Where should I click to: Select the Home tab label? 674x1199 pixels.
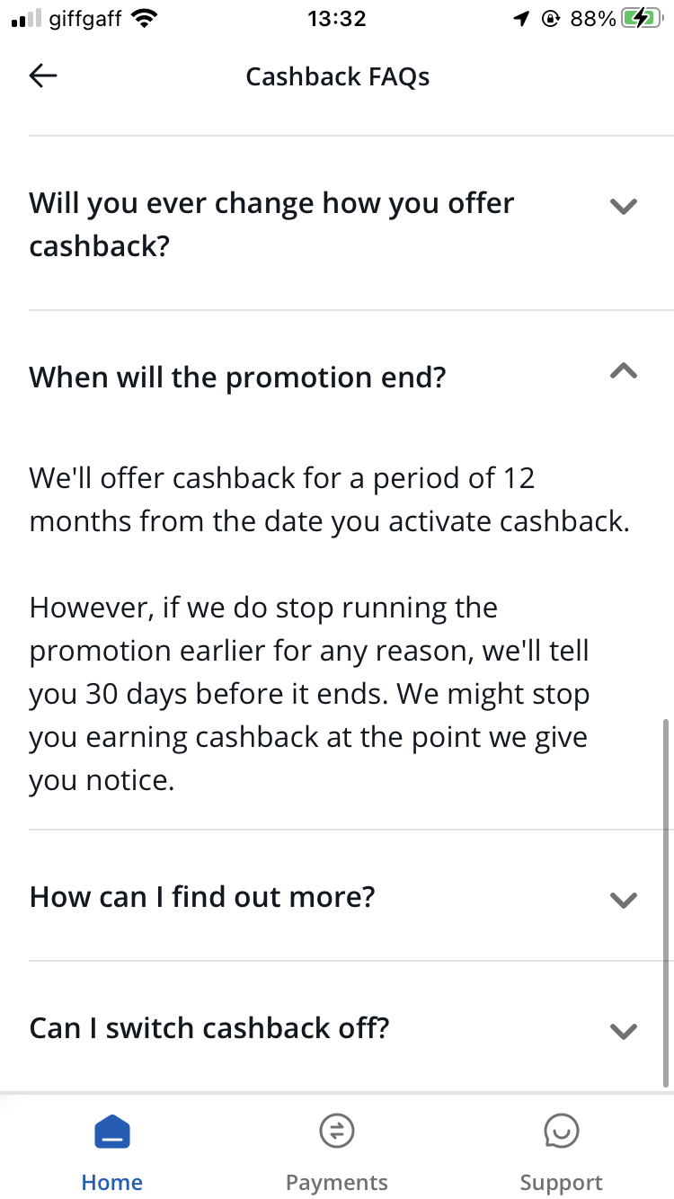coord(112,1182)
